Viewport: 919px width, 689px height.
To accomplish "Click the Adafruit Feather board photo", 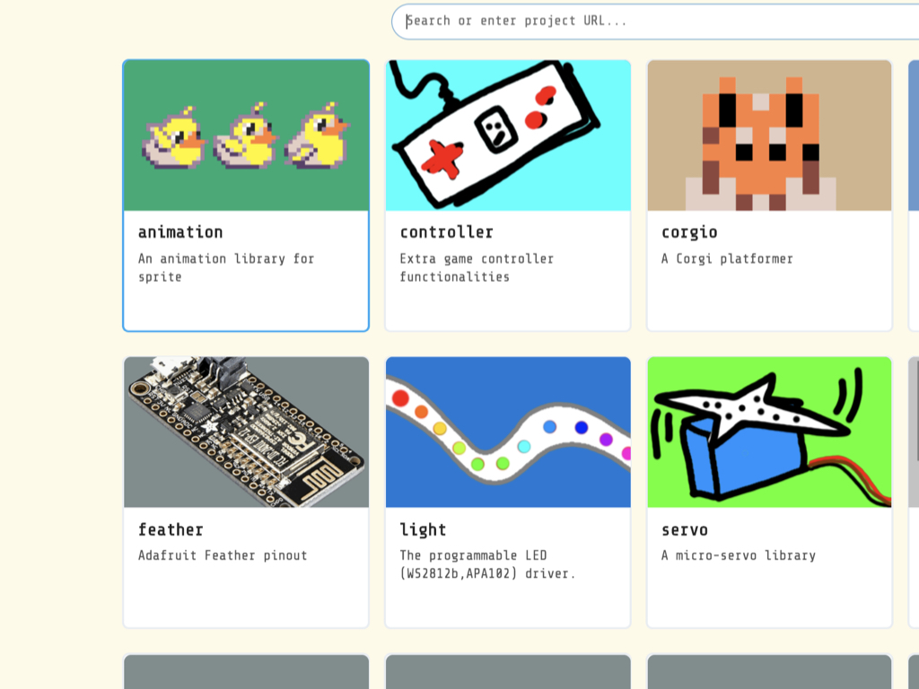I will (246, 432).
